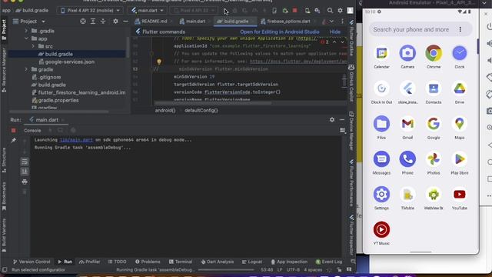
Task: Click the editor horizontal scrollbar
Action: pos(213,103)
